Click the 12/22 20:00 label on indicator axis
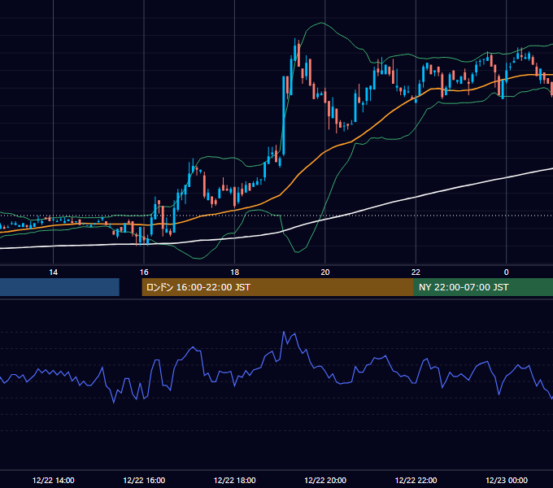This screenshot has width=553, height=488. tap(325, 480)
